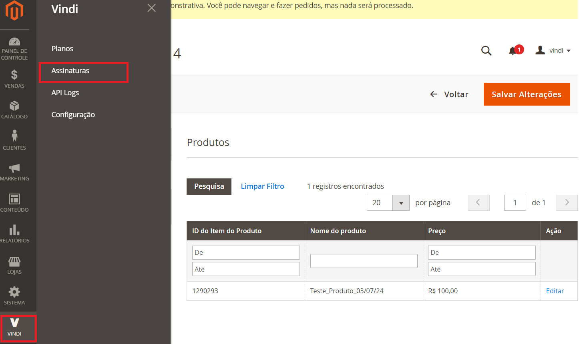Expand the vindi user account dropdown
The height and width of the screenshot is (344, 579).
[553, 51]
